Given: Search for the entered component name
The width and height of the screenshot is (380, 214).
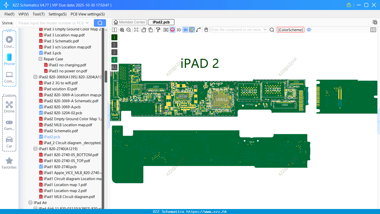Looking at the screenshot, I should click(272, 30).
